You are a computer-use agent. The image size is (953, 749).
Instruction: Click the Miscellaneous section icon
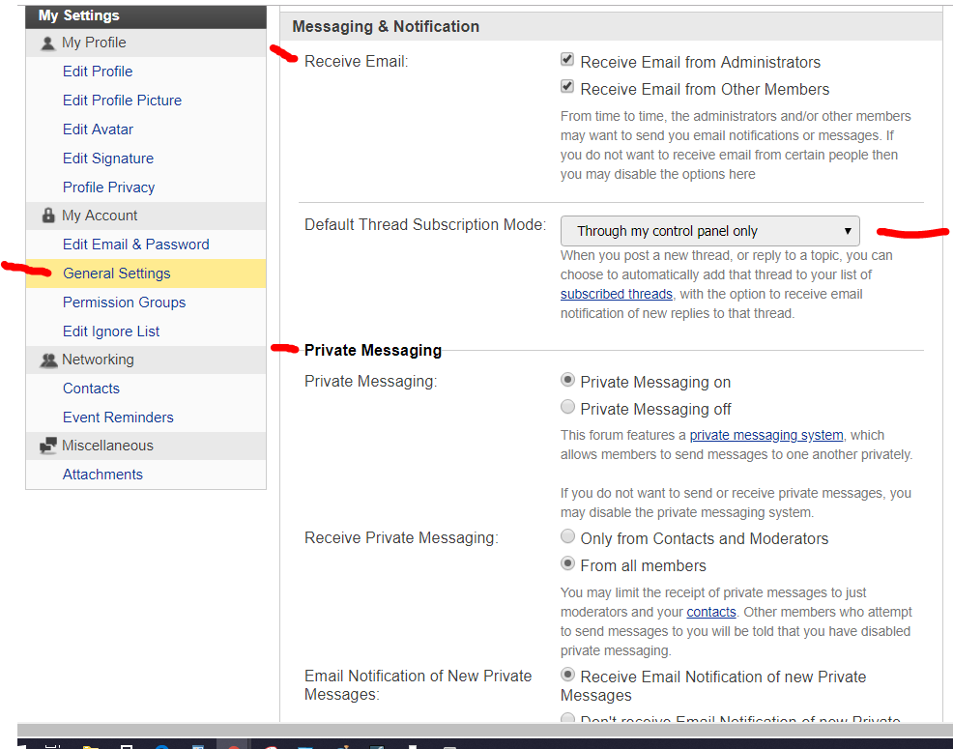click(x=48, y=447)
